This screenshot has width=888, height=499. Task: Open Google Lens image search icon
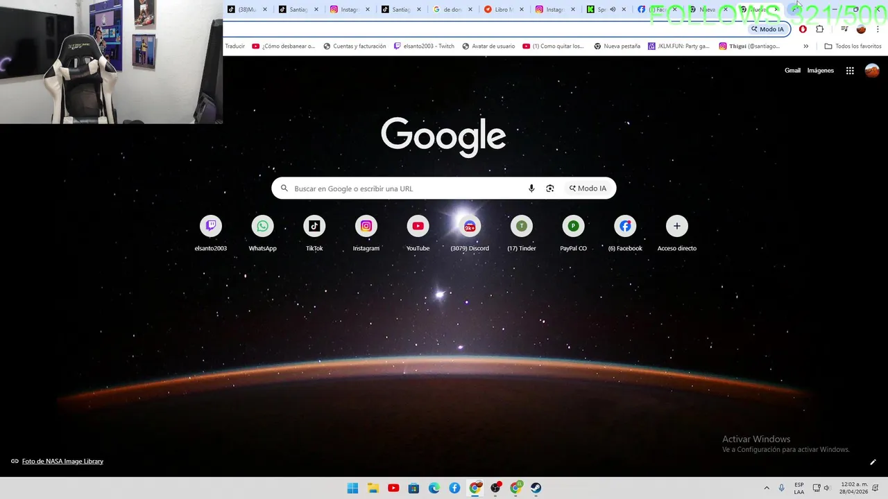pyautogui.click(x=550, y=189)
